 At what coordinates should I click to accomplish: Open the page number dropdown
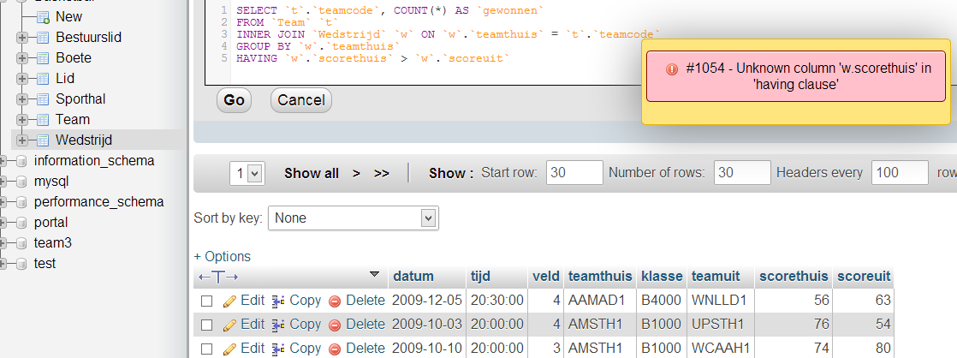click(x=247, y=173)
